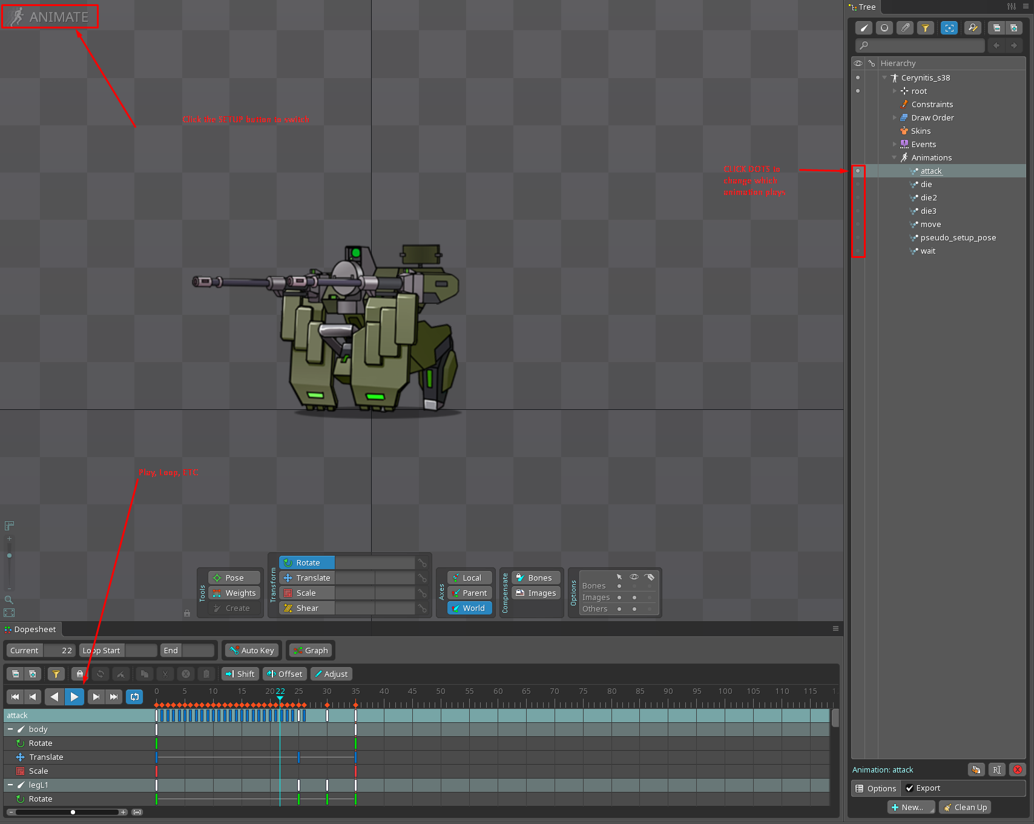Click the Tree panel find and replace icon
Screen dimensions: 1034x824
click(x=972, y=28)
